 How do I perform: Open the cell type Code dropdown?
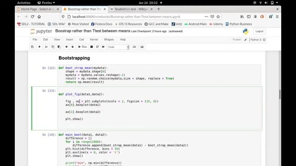(118, 47)
